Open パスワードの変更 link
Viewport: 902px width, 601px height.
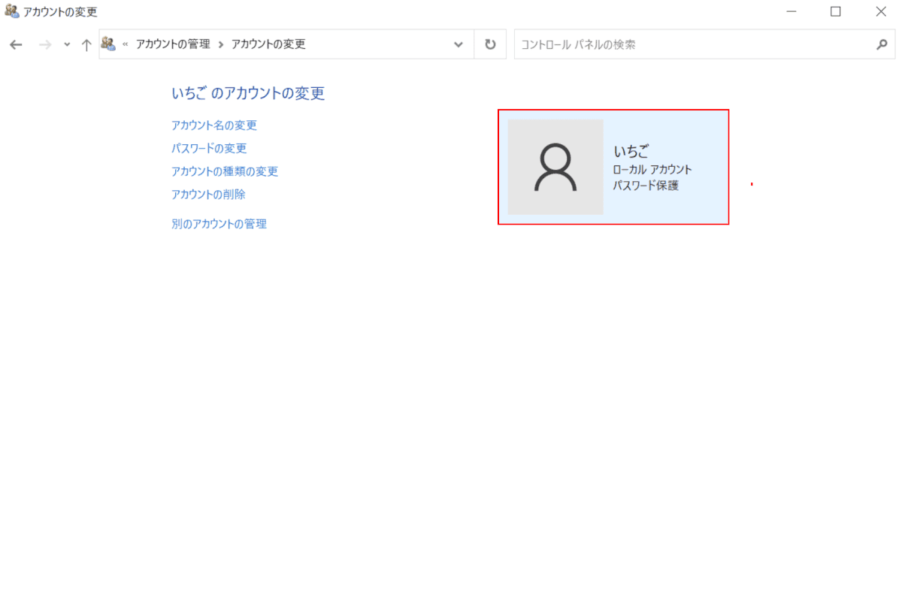pos(209,148)
